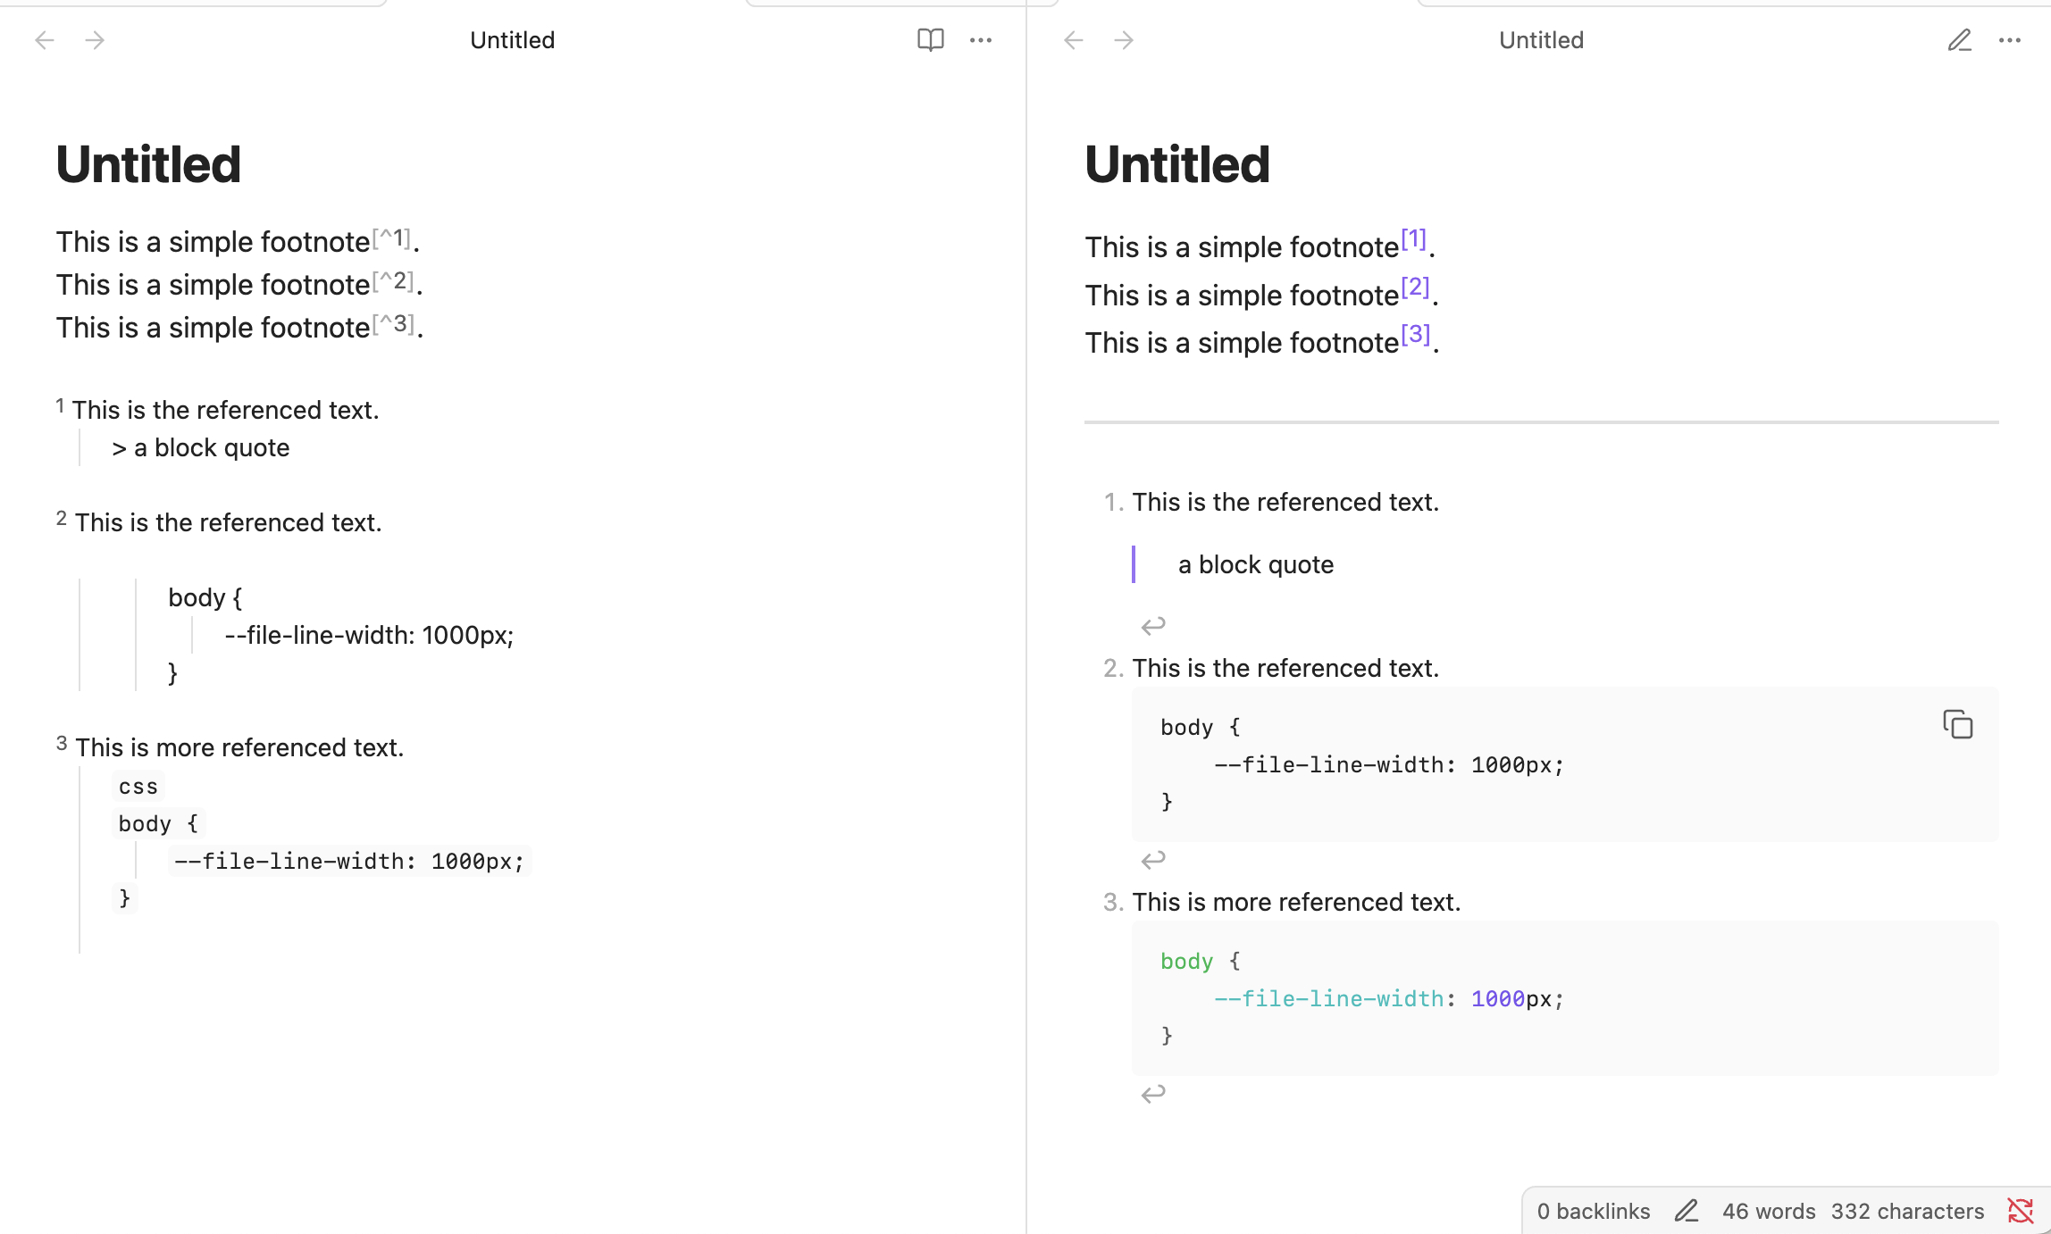Open more options menu in right pane
Viewport: 2051px width, 1234px height.
point(2010,40)
